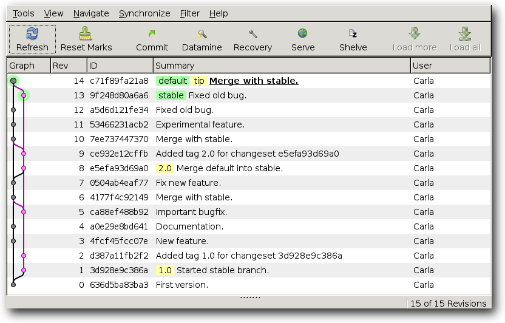Select ID 4177f4c92149
Viewport: 505px width, 323px height.
click(x=119, y=197)
